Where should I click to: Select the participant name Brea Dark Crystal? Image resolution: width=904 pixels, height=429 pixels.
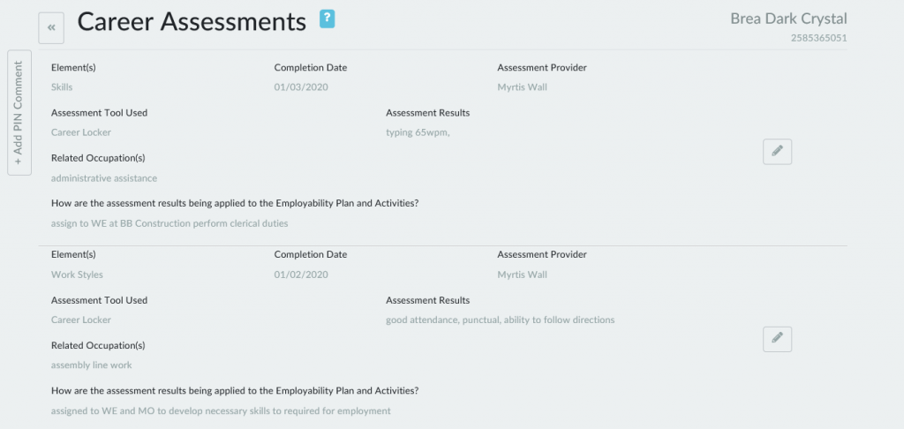click(788, 19)
